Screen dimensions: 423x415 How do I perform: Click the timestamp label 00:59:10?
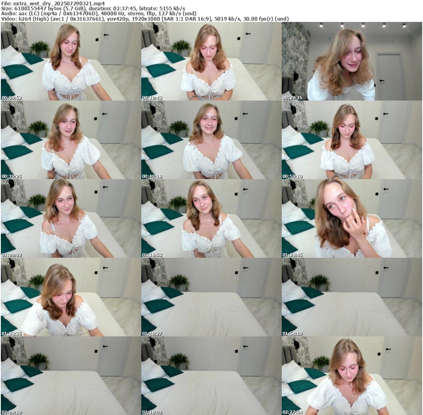pyautogui.click(x=292, y=176)
